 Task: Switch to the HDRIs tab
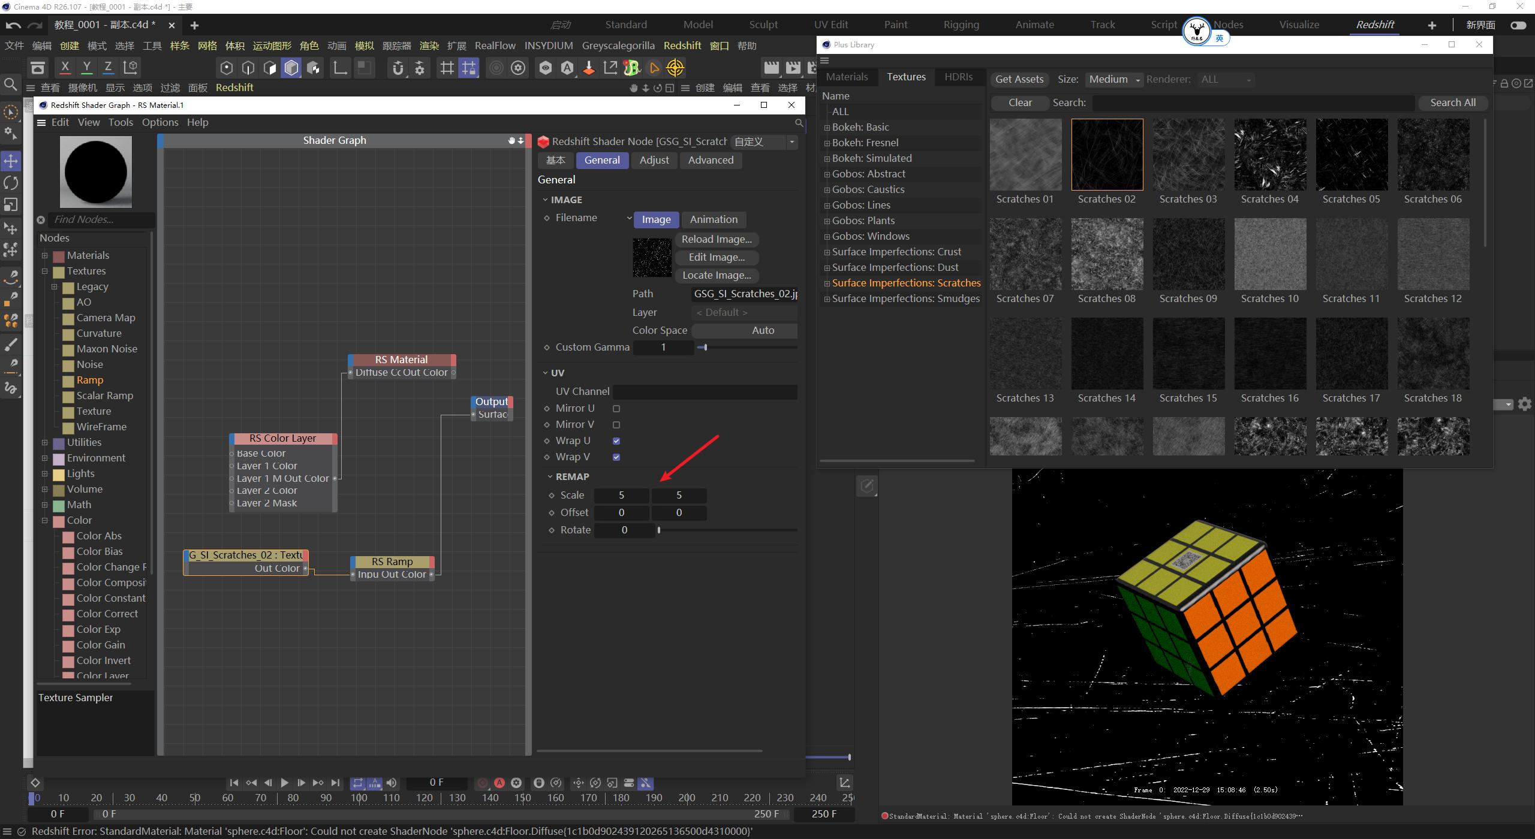[x=959, y=77]
